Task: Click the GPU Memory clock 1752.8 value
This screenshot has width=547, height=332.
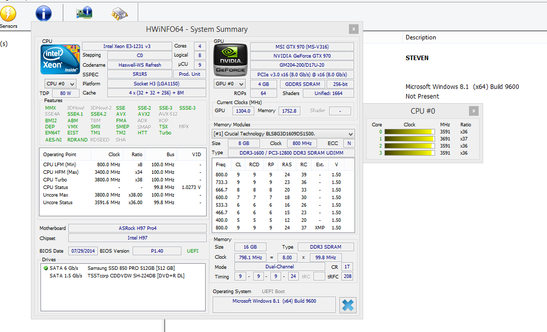Action: [289, 111]
